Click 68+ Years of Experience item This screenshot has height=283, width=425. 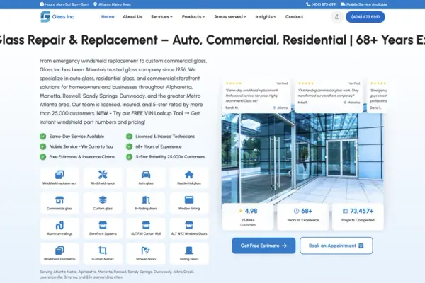click(x=154, y=146)
